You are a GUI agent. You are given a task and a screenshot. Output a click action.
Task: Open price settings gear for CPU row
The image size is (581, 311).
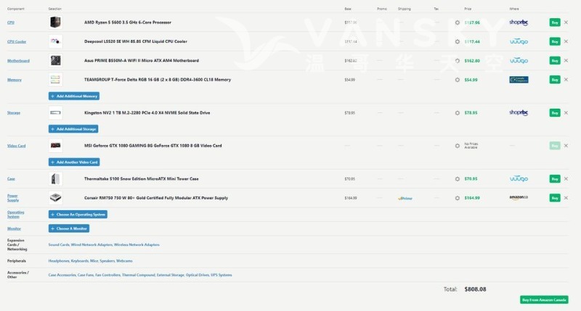tap(457, 22)
